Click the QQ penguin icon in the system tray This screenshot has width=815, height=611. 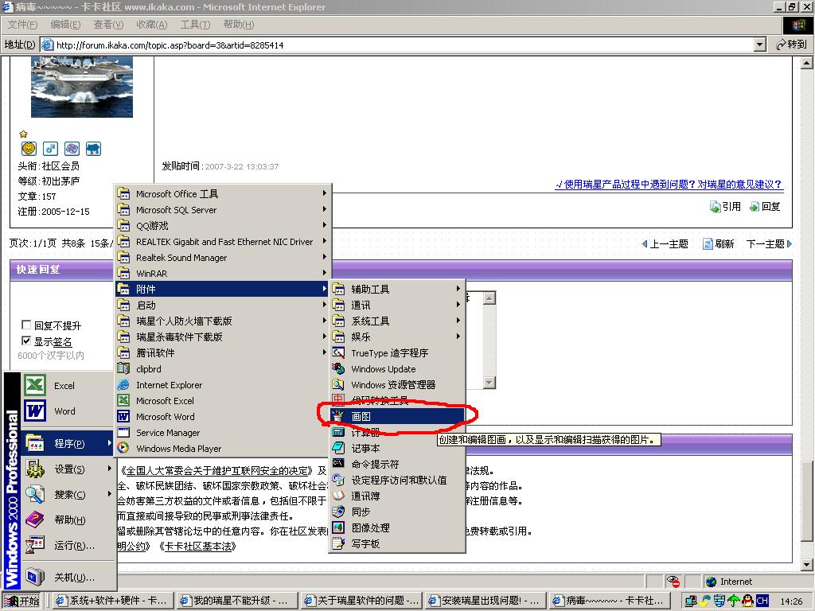[x=748, y=601]
